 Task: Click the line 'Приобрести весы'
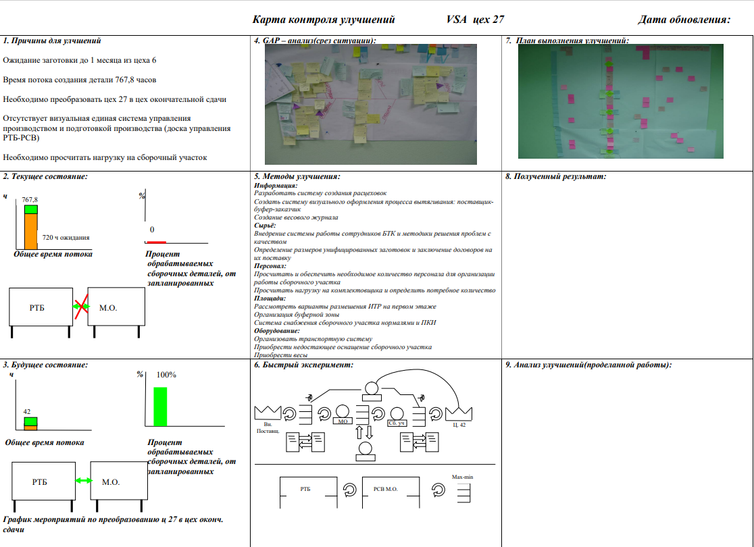click(281, 355)
